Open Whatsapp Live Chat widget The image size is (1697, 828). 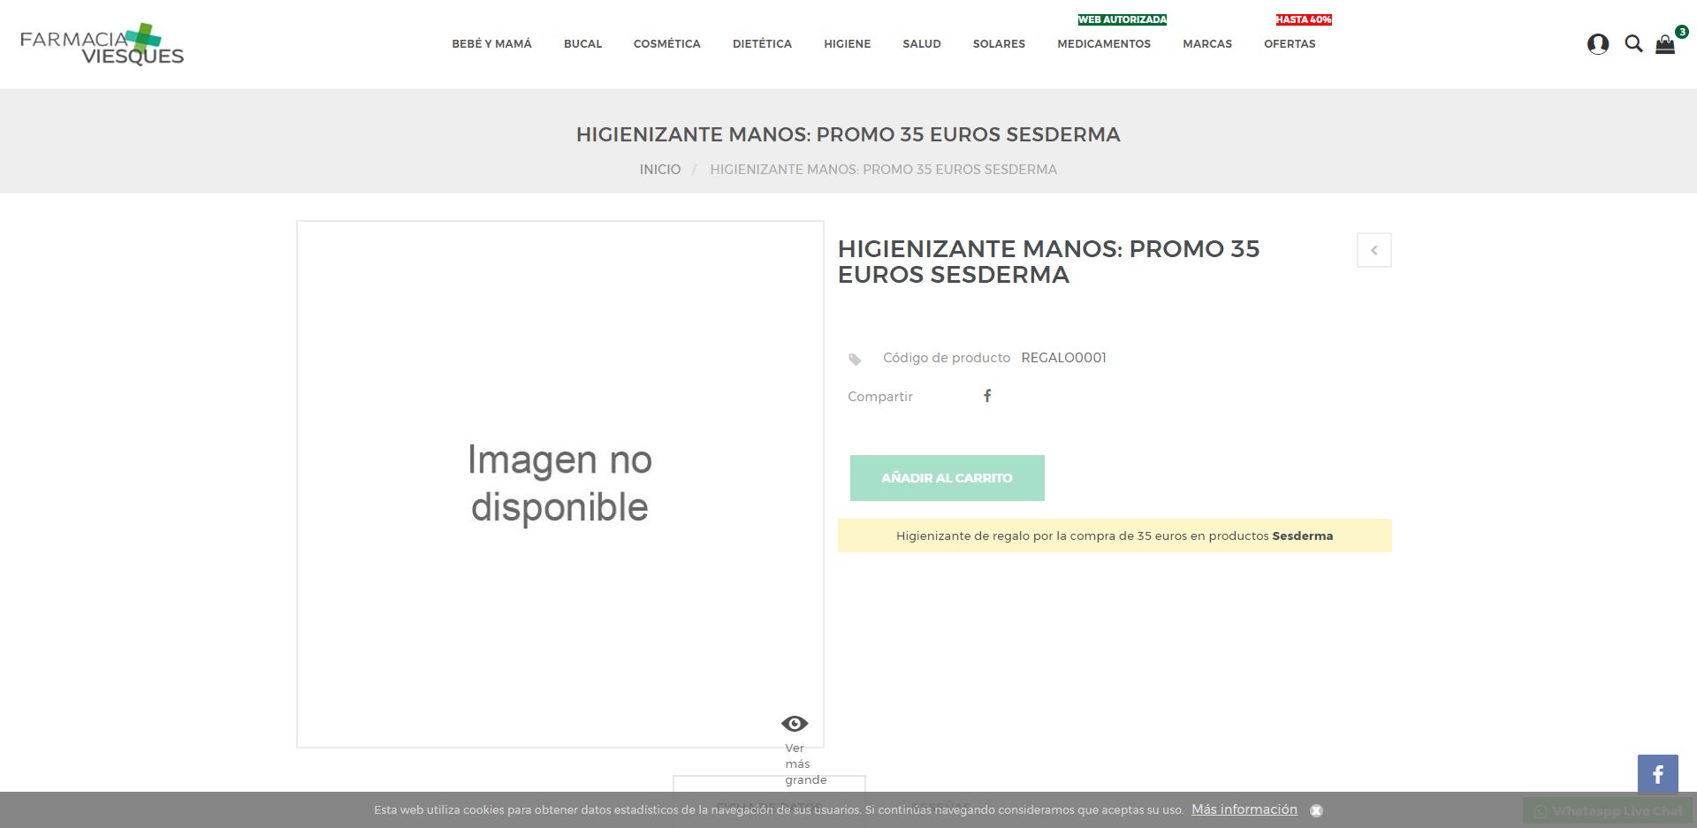[x=1608, y=811]
